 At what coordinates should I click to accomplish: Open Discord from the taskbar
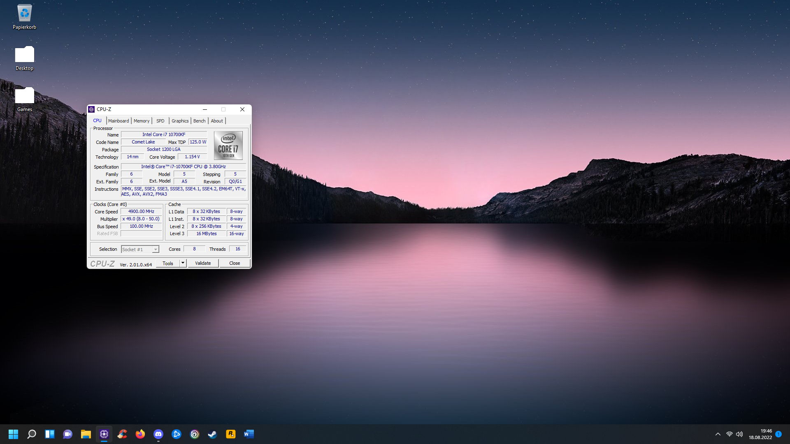[x=158, y=434]
